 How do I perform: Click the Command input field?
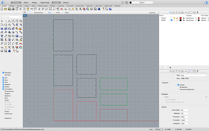coord(11,17)
